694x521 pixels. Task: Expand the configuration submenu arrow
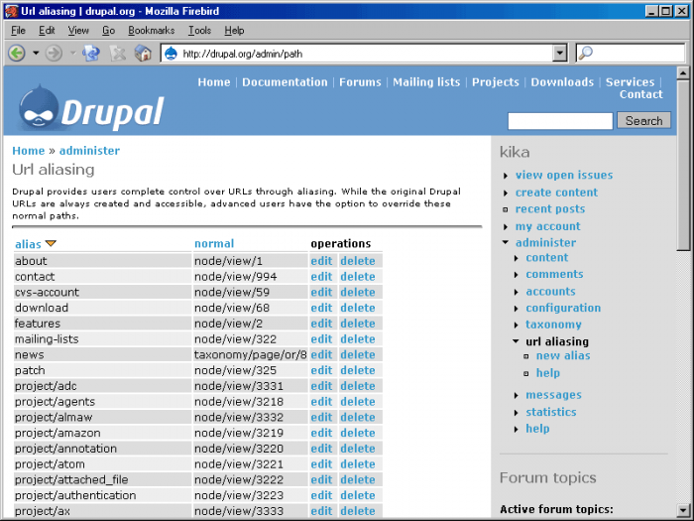pos(517,309)
